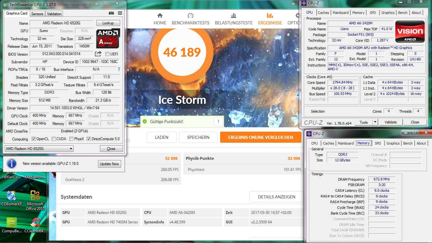Open Mainboard tab in upper CPU-Z window
The image size is (432, 243).
341,13
